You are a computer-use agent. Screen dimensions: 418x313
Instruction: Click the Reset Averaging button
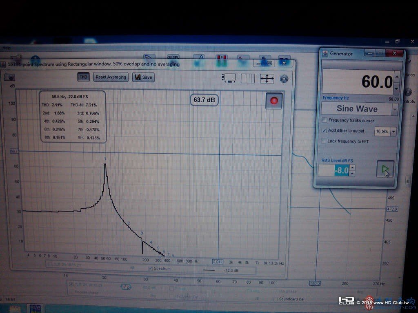point(111,77)
